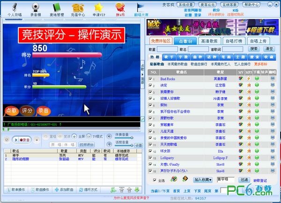
Task: Switch to 自唱上传 tab
Action: click(x=258, y=41)
